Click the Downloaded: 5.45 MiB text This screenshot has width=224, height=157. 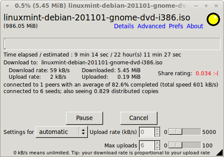pyautogui.click(x=111, y=70)
